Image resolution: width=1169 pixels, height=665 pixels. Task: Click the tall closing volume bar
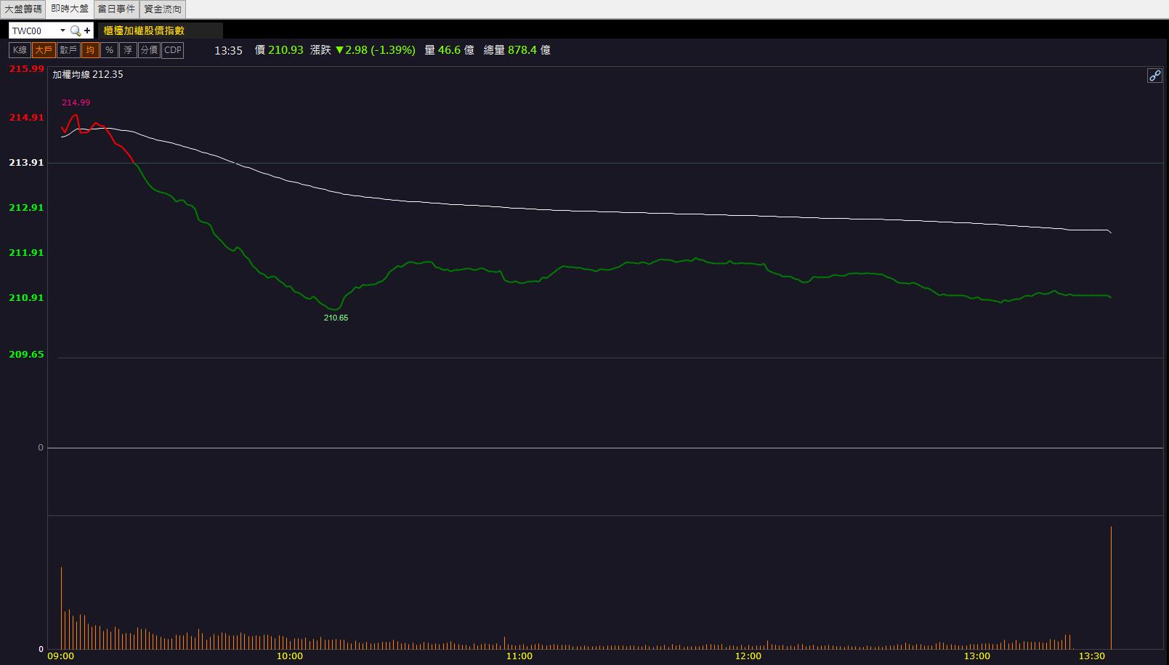[x=1111, y=587]
